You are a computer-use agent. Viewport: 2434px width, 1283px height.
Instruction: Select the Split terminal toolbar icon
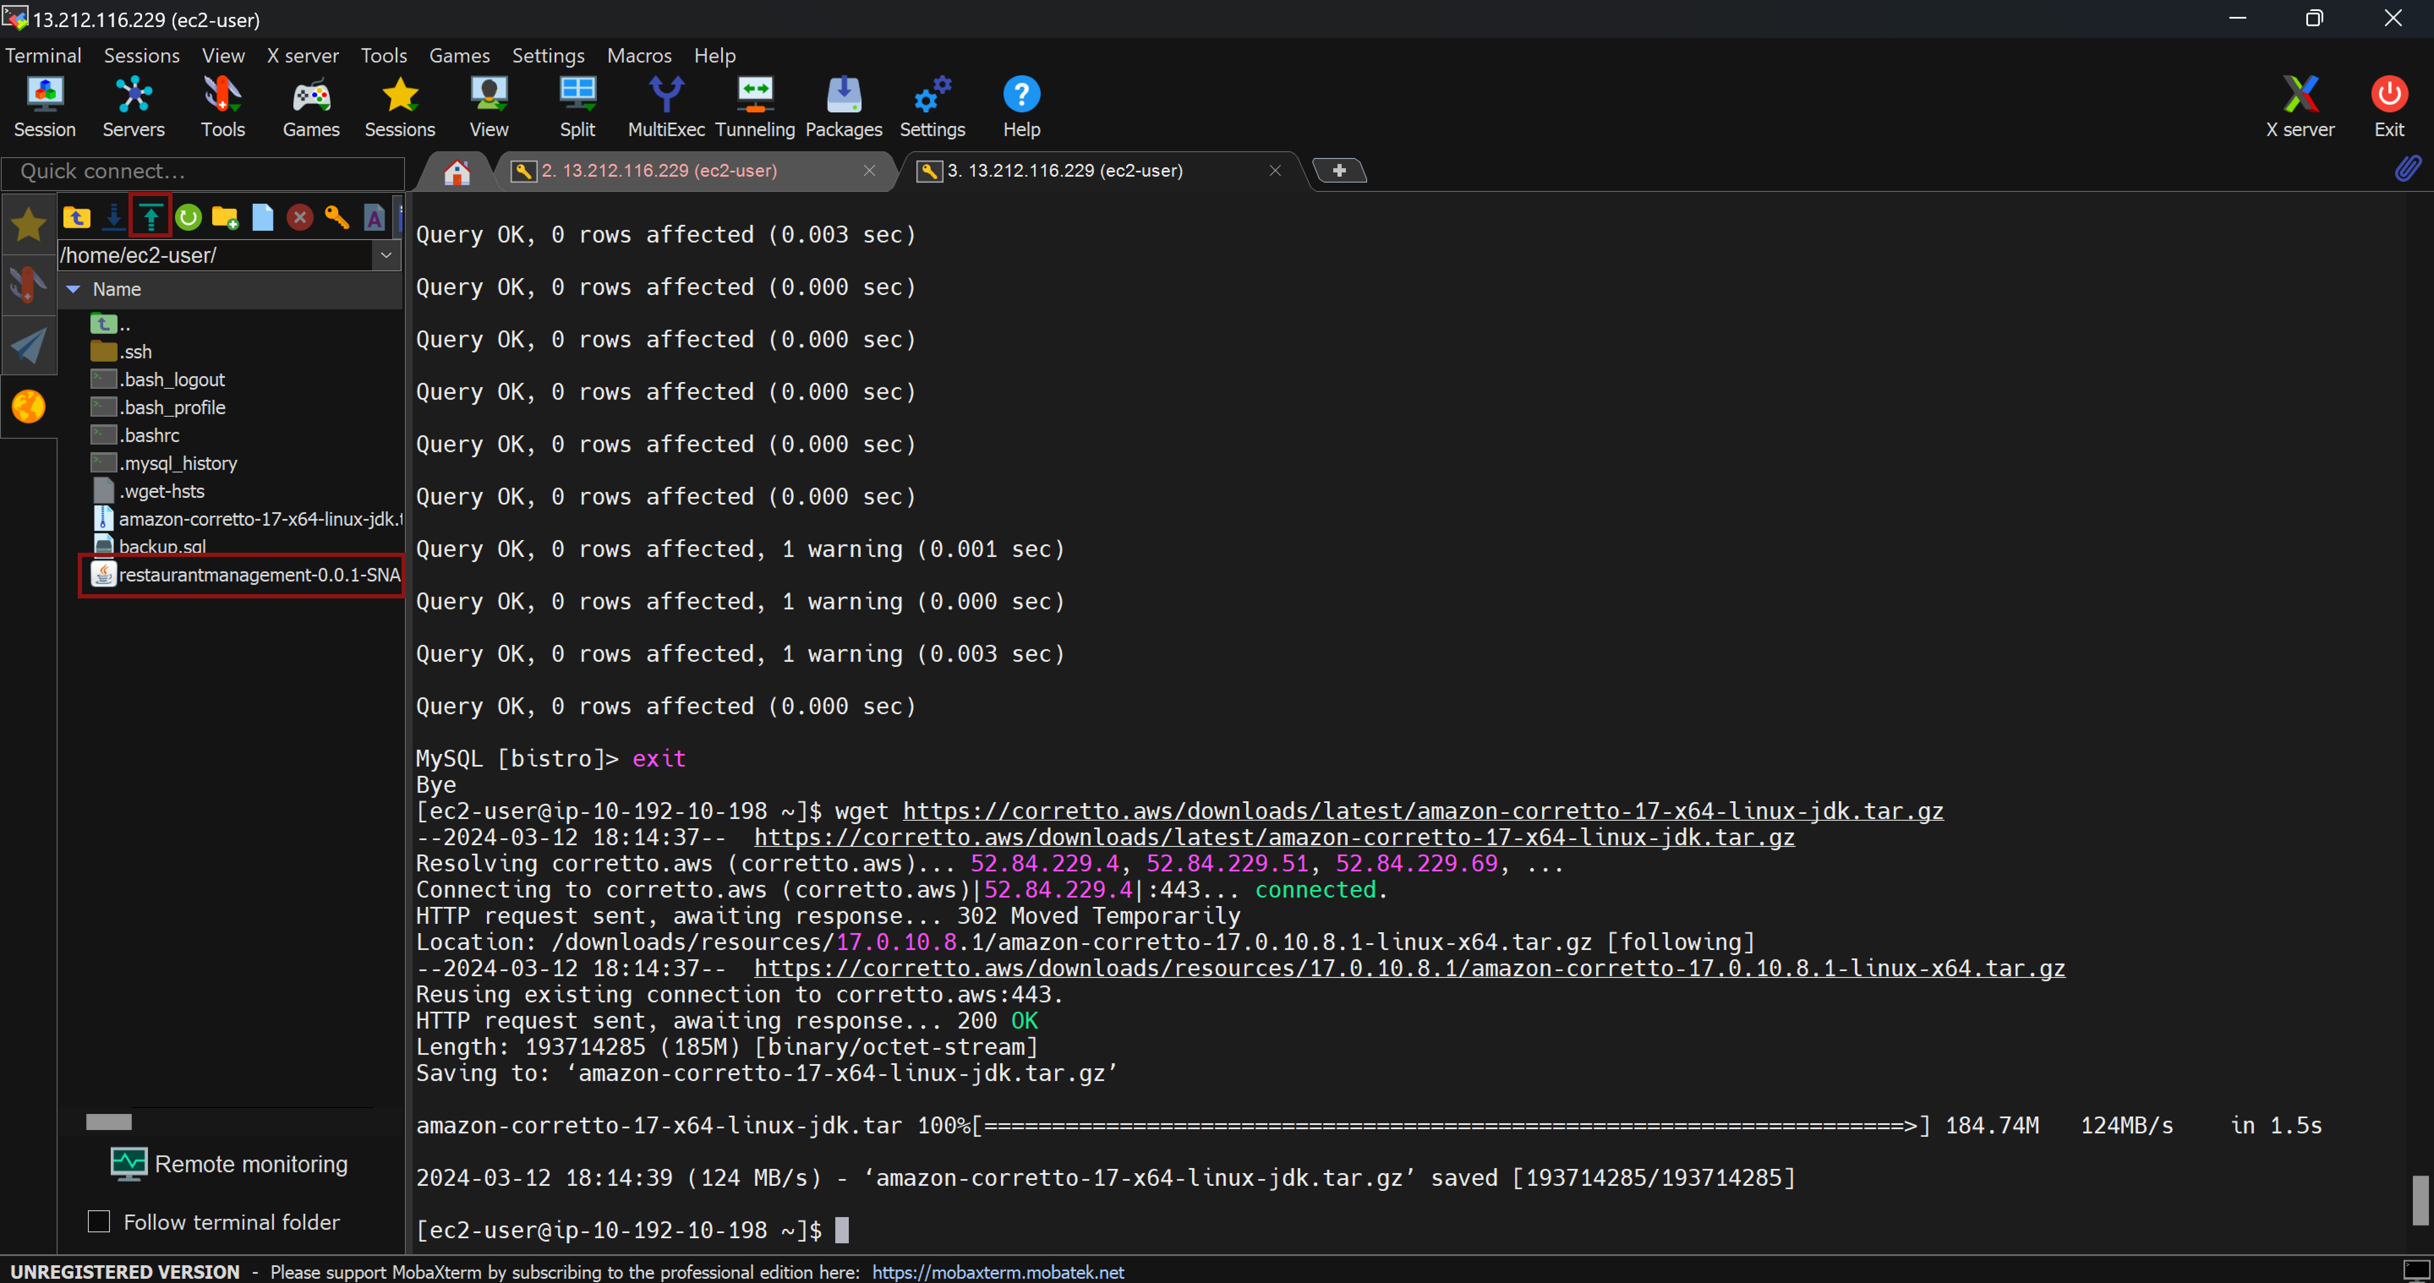coord(577,107)
